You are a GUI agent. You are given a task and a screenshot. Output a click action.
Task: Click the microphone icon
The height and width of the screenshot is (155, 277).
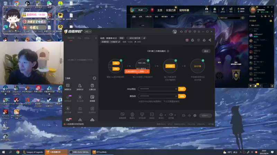[x=161, y=115]
